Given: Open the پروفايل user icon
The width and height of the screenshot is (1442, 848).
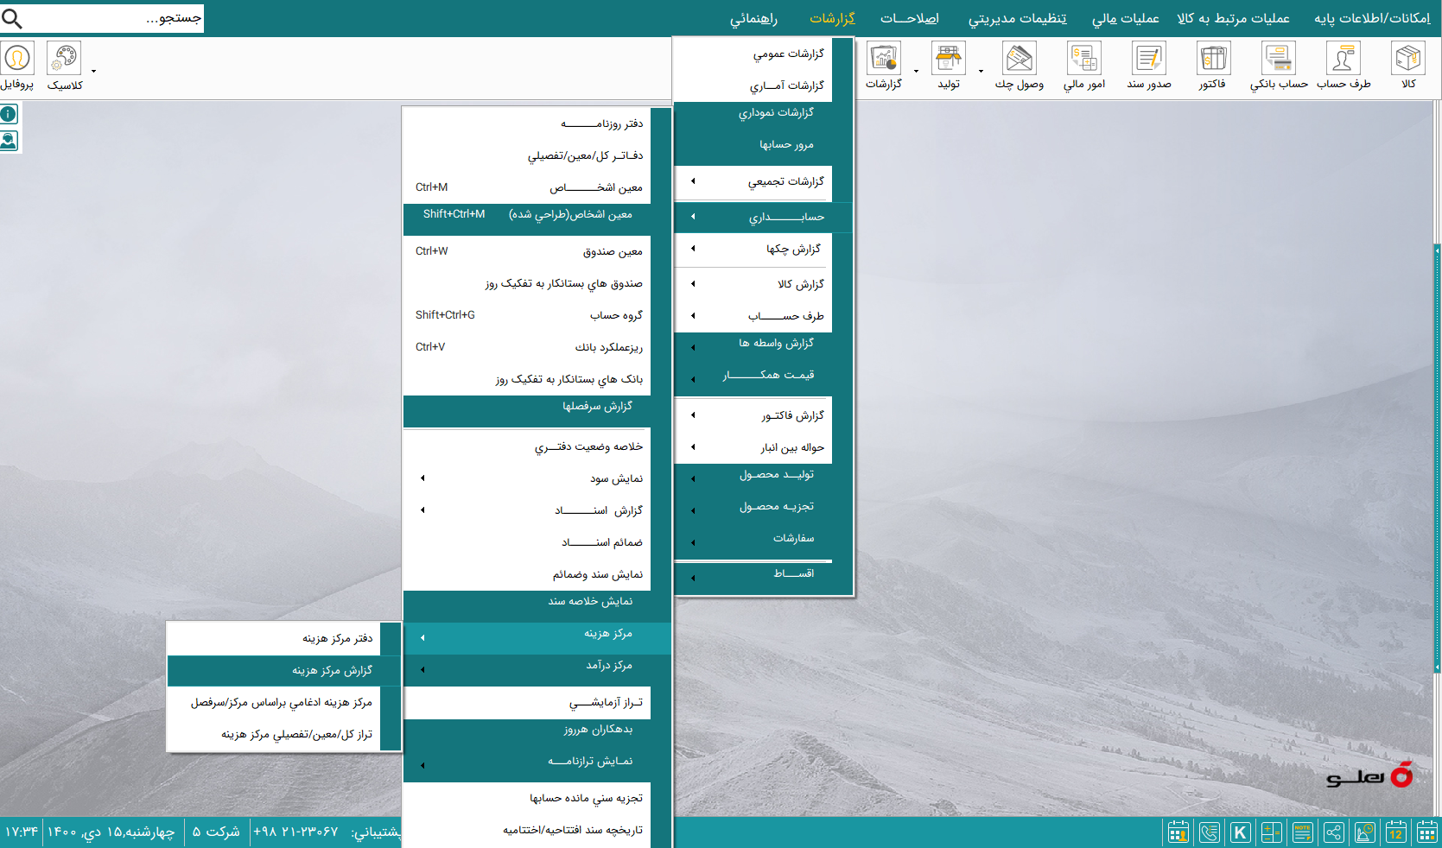Looking at the screenshot, I should [x=17, y=59].
